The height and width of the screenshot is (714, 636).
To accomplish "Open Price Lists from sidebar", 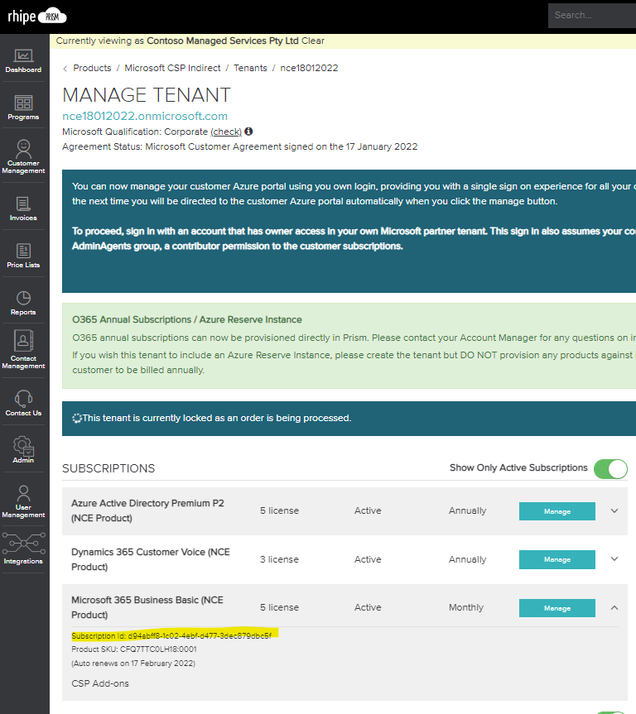I will point(23,256).
